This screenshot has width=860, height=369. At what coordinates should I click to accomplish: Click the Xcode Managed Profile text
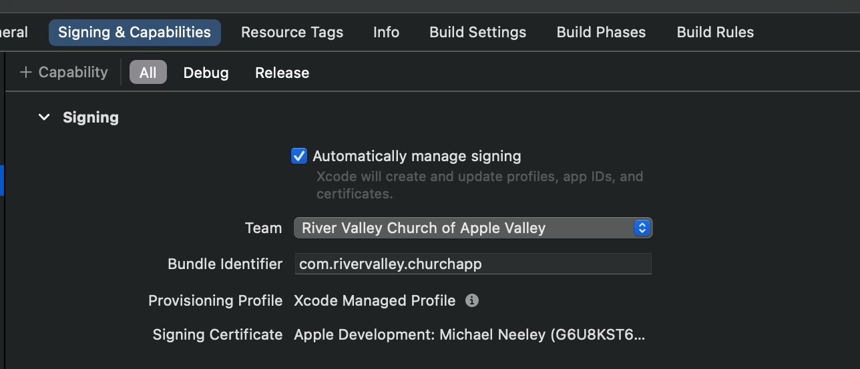375,300
